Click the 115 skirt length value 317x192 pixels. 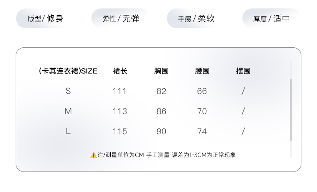tap(120, 131)
